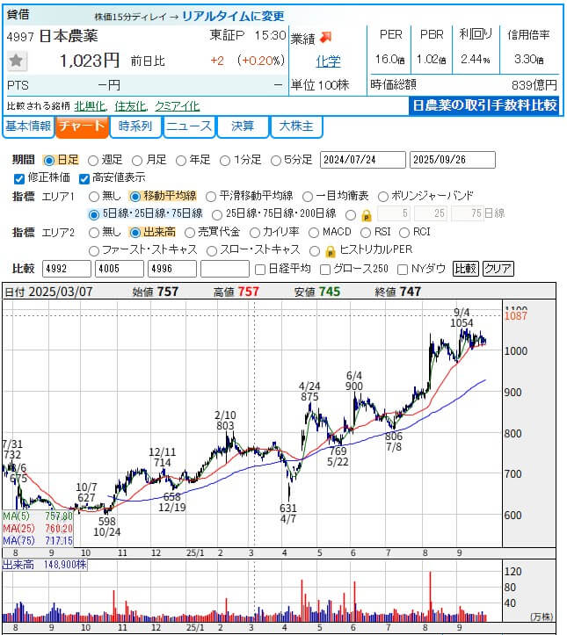
Task: Open the 大株主 tab
Action: click(x=296, y=126)
